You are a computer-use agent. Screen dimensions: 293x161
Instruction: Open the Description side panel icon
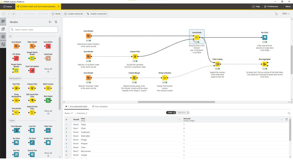pyautogui.click(x=3, y=22)
